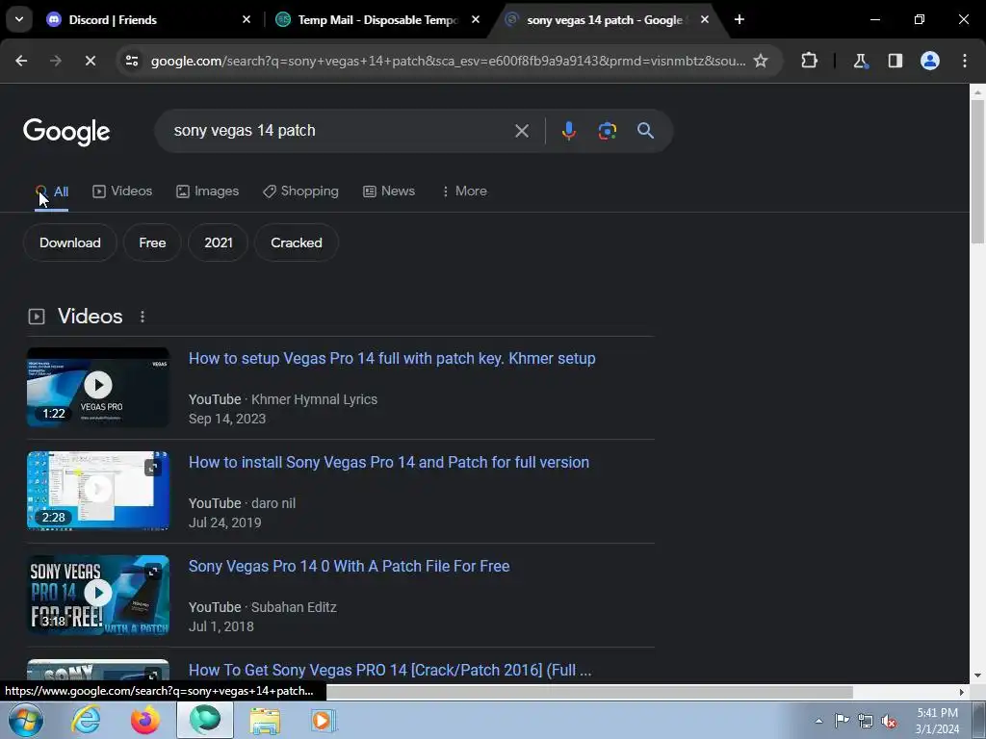Switch to Videos results tab
986x739 pixels.
pos(122,191)
